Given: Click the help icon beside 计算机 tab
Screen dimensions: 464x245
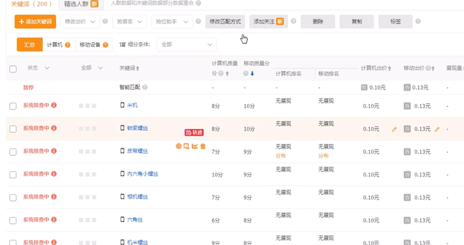Looking at the screenshot, I should point(68,45).
